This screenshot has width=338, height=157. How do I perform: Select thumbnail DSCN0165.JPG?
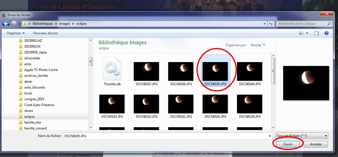pyautogui.click(x=215, y=71)
